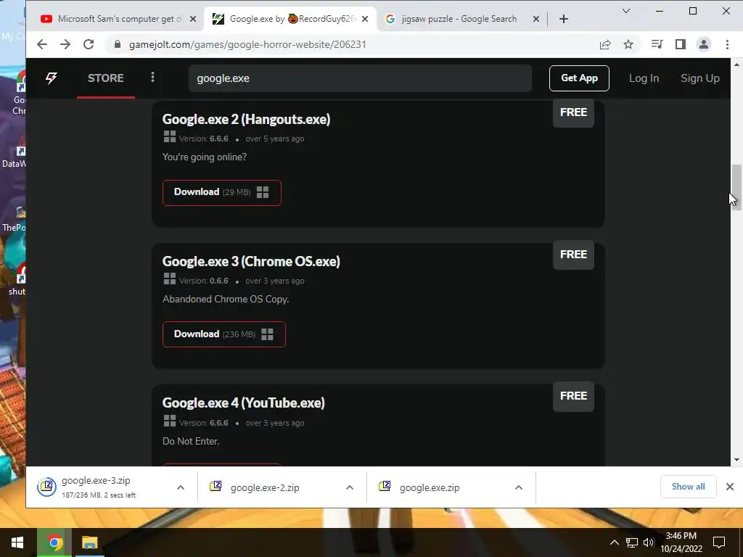Screen dimensions: 743x557
Task: Click the Get App button
Action: point(579,78)
